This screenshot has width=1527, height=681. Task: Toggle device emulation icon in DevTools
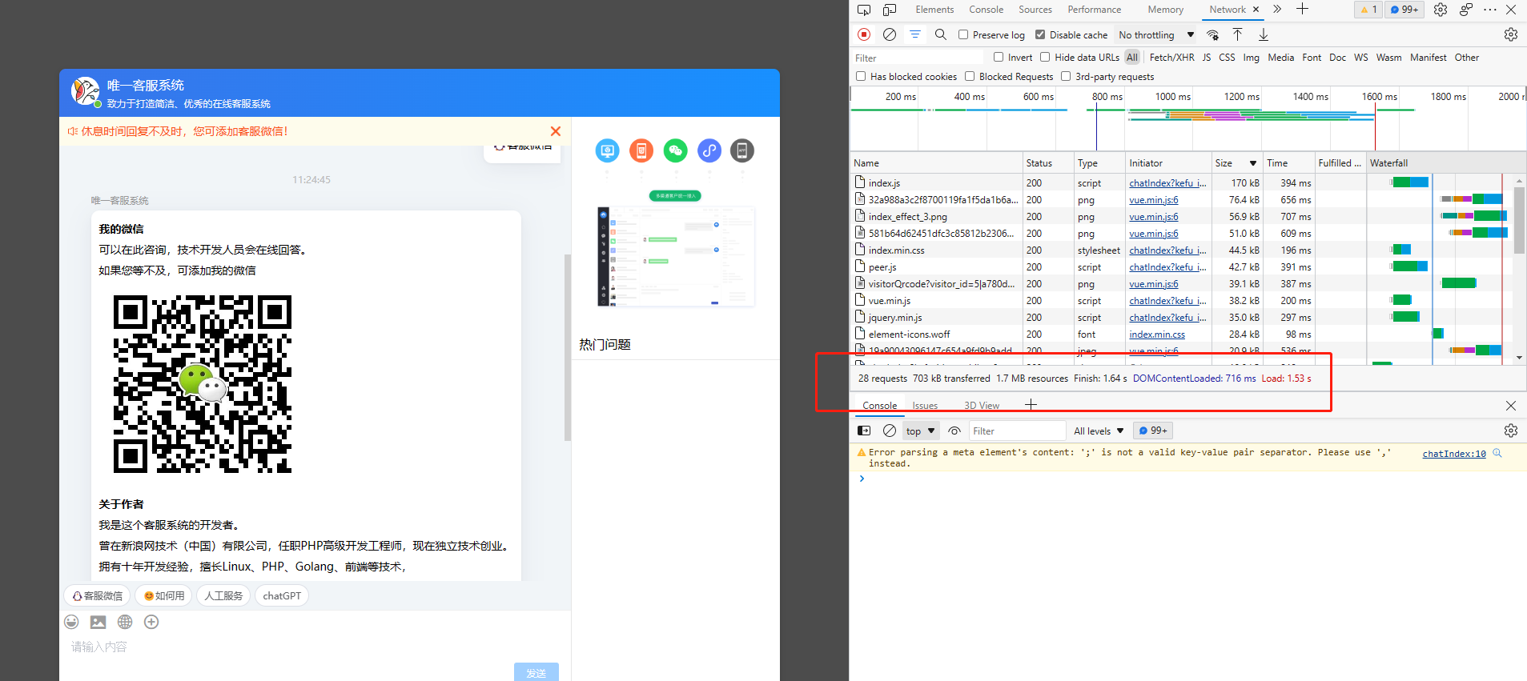pos(890,10)
